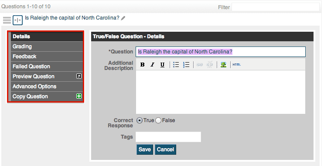Click the pencil edit icon beside question title
324x166 pixels.
pyautogui.click(x=123, y=18)
